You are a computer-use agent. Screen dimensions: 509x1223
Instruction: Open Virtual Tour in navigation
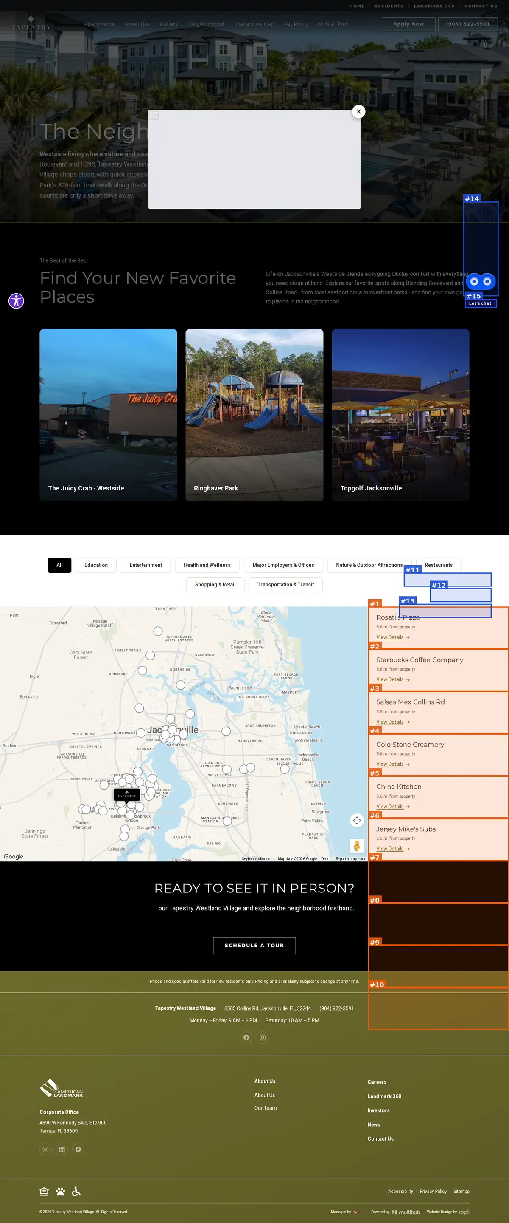click(x=333, y=24)
